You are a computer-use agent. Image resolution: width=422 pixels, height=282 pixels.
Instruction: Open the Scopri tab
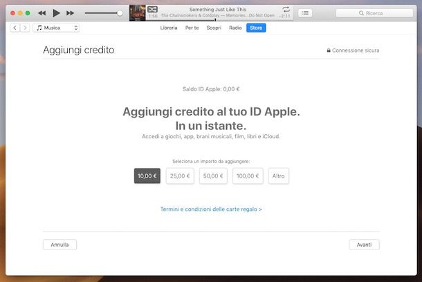[x=214, y=28]
